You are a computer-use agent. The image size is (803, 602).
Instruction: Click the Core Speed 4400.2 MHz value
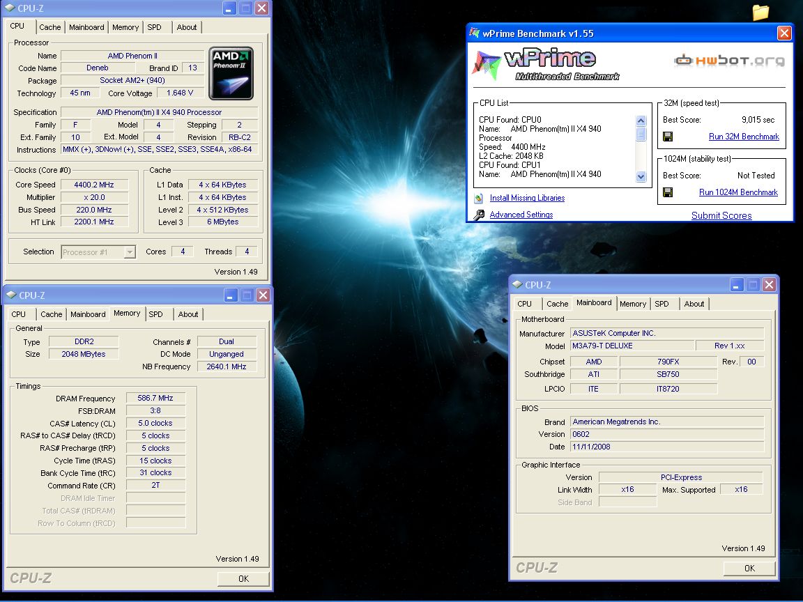coord(94,185)
